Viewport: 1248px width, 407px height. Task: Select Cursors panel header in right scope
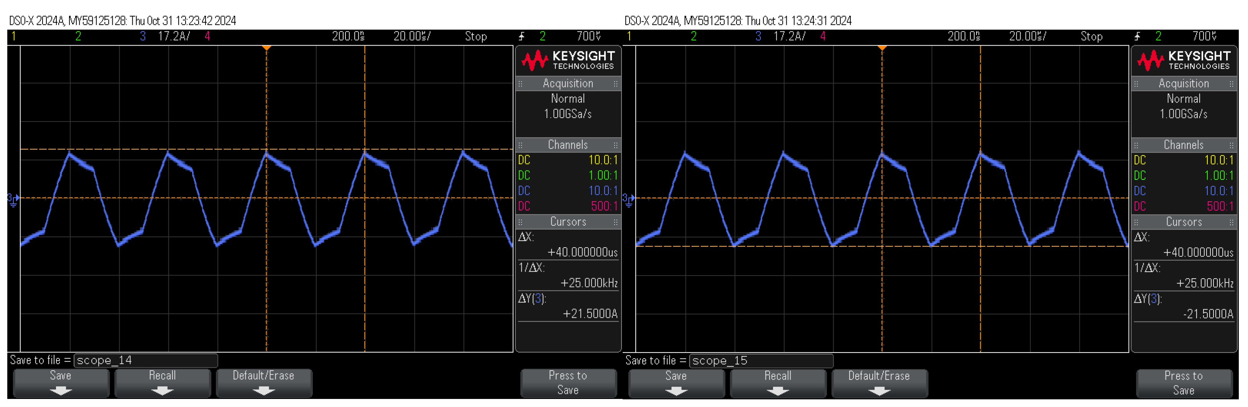coord(1184,222)
